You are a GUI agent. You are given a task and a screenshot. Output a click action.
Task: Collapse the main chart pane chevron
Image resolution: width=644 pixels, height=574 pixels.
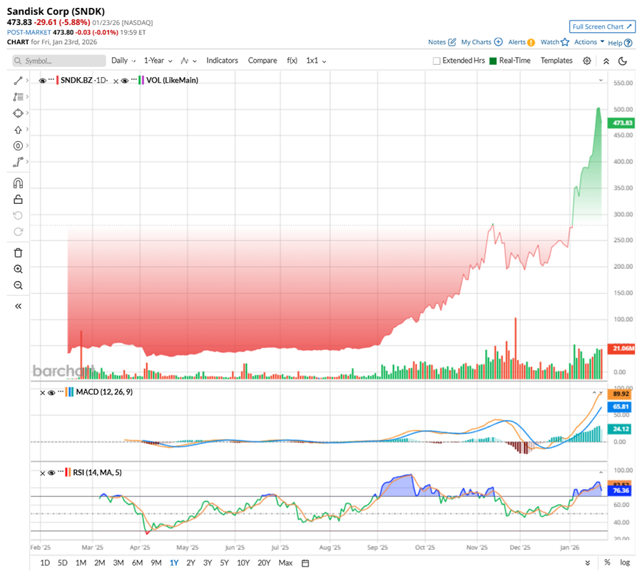pyautogui.click(x=601, y=81)
